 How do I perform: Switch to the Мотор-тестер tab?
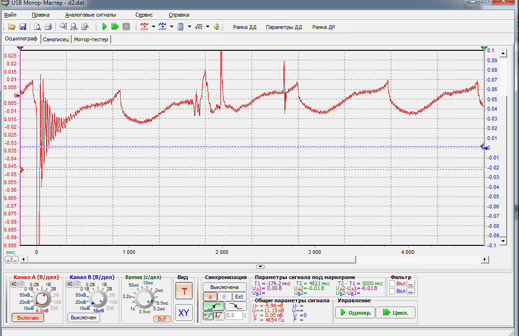pyautogui.click(x=91, y=39)
